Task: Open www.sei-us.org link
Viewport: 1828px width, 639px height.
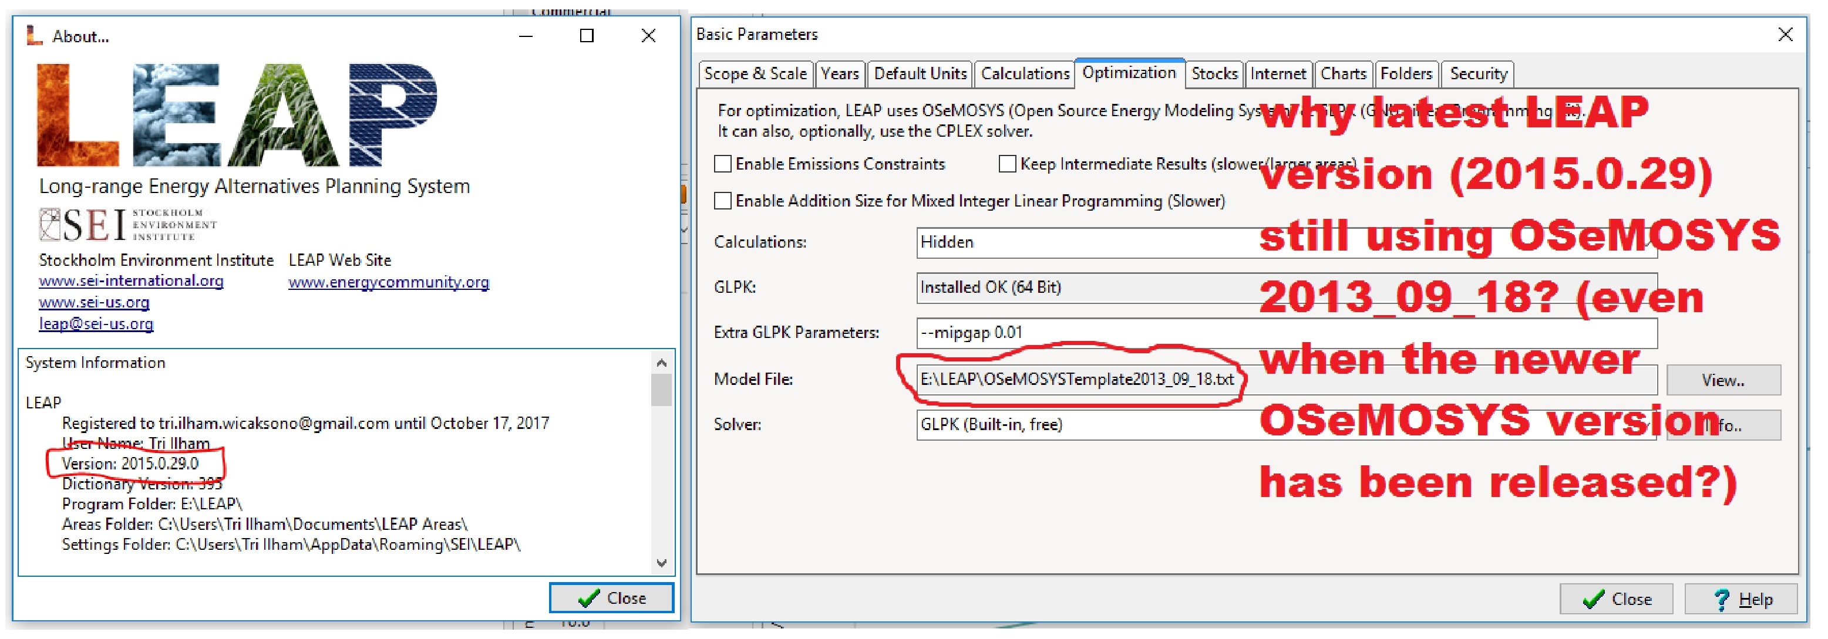Action: [95, 302]
